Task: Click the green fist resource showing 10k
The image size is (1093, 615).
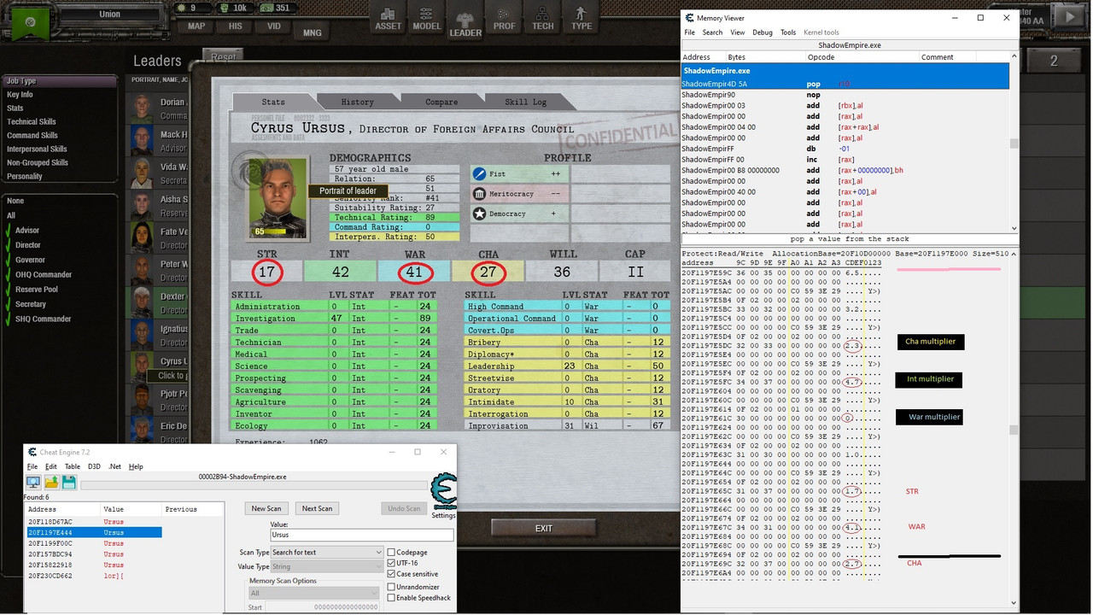Action: coord(234,8)
